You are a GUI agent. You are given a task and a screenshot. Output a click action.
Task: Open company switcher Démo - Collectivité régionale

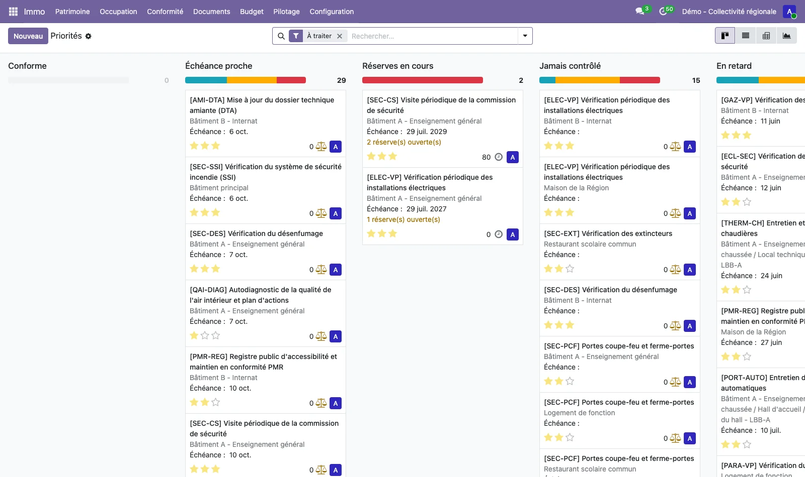point(729,12)
